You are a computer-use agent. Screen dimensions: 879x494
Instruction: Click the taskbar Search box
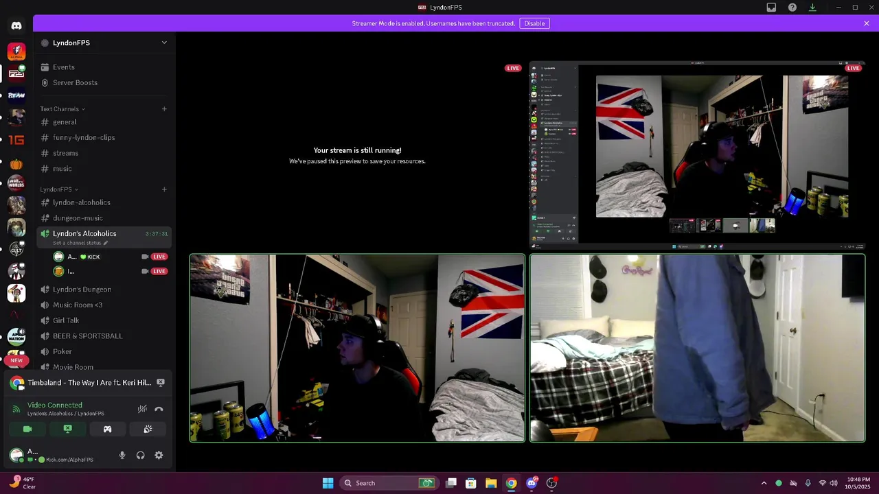389,483
